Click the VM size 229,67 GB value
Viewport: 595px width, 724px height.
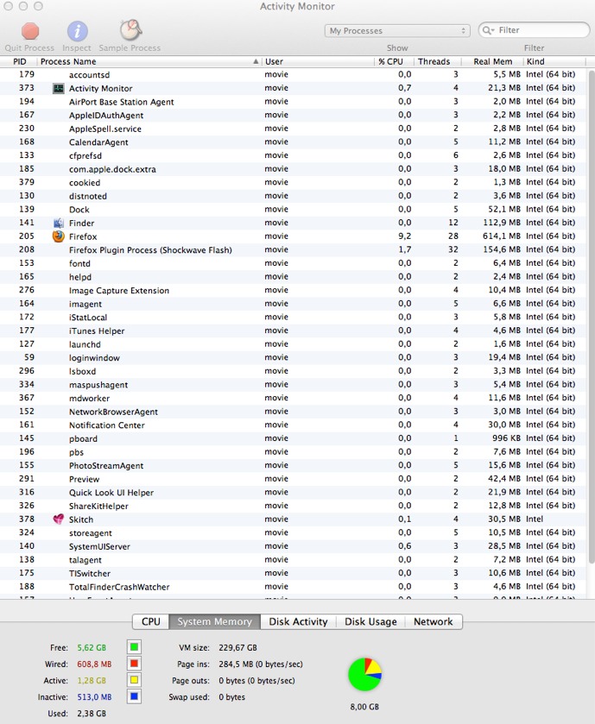[x=237, y=647]
